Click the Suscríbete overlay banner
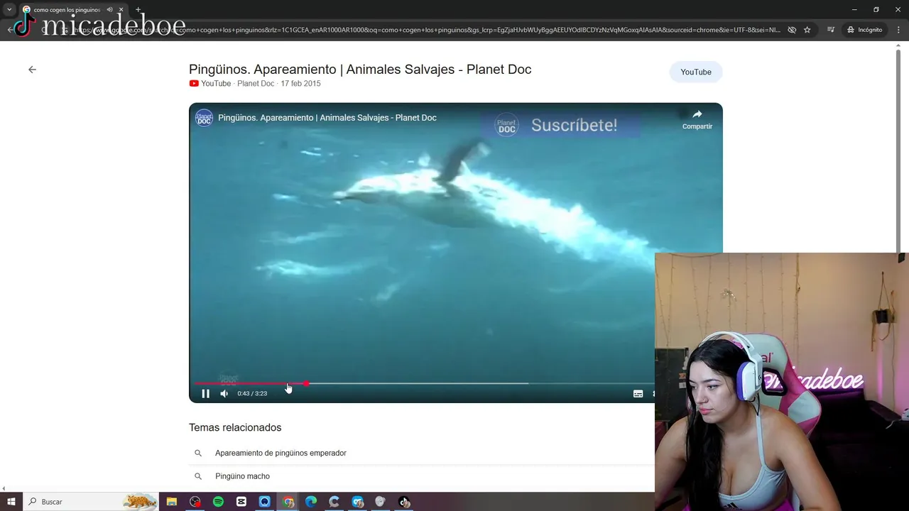Screen dimensions: 909x511 pyautogui.click(x=561, y=126)
